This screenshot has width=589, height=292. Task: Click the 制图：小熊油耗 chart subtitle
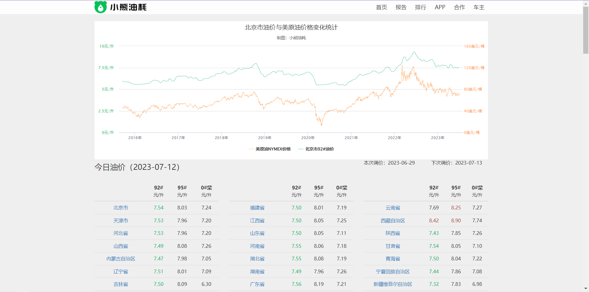click(291, 38)
